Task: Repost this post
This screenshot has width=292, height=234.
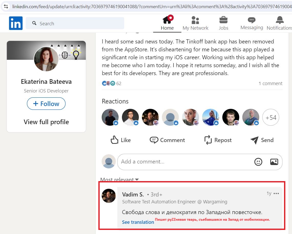Action: tap(218, 140)
